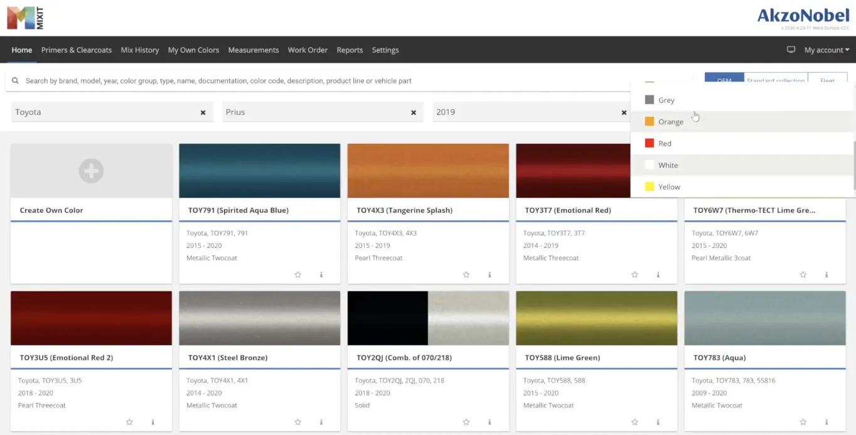
Task: Star the TOY4X1 Steel Bronze color
Action: [298, 422]
